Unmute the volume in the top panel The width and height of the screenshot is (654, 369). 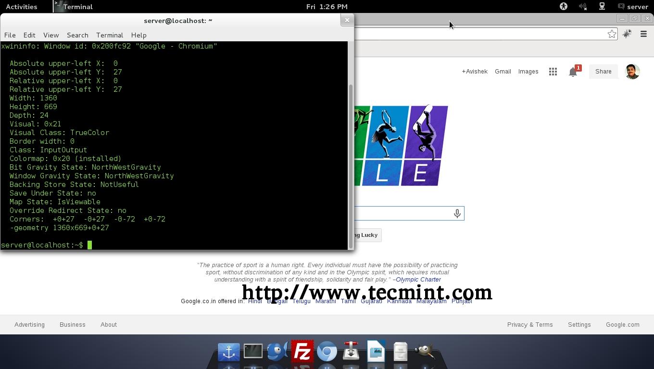(583, 6)
